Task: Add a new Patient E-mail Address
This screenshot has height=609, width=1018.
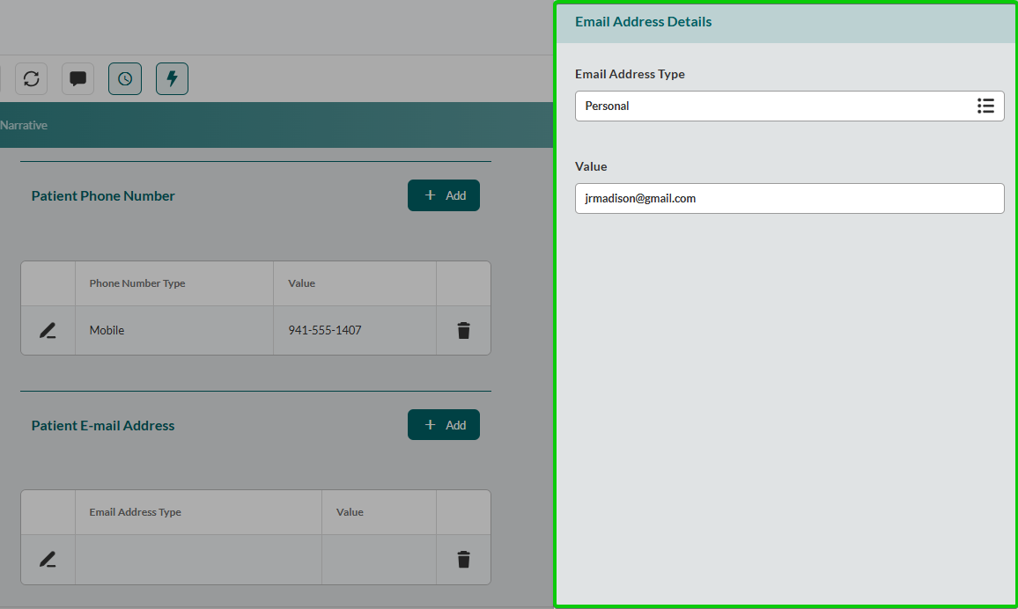Action: pyautogui.click(x=444, y=425)
